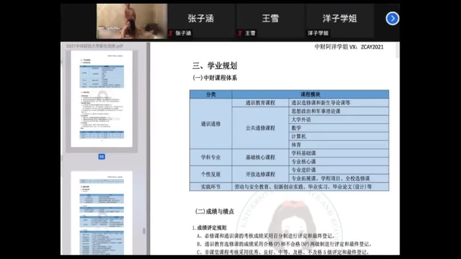Click the muted microphone icon on 张子涵's tile
This screenshot has height=259, width=461.
tap(171, 33)
